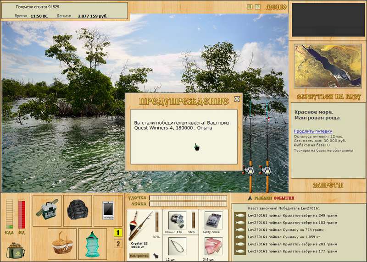This screenshot has height=262, width=367.
Task: Click 'Рыбаков на базе: 0' text
Action: pos(311,145)
